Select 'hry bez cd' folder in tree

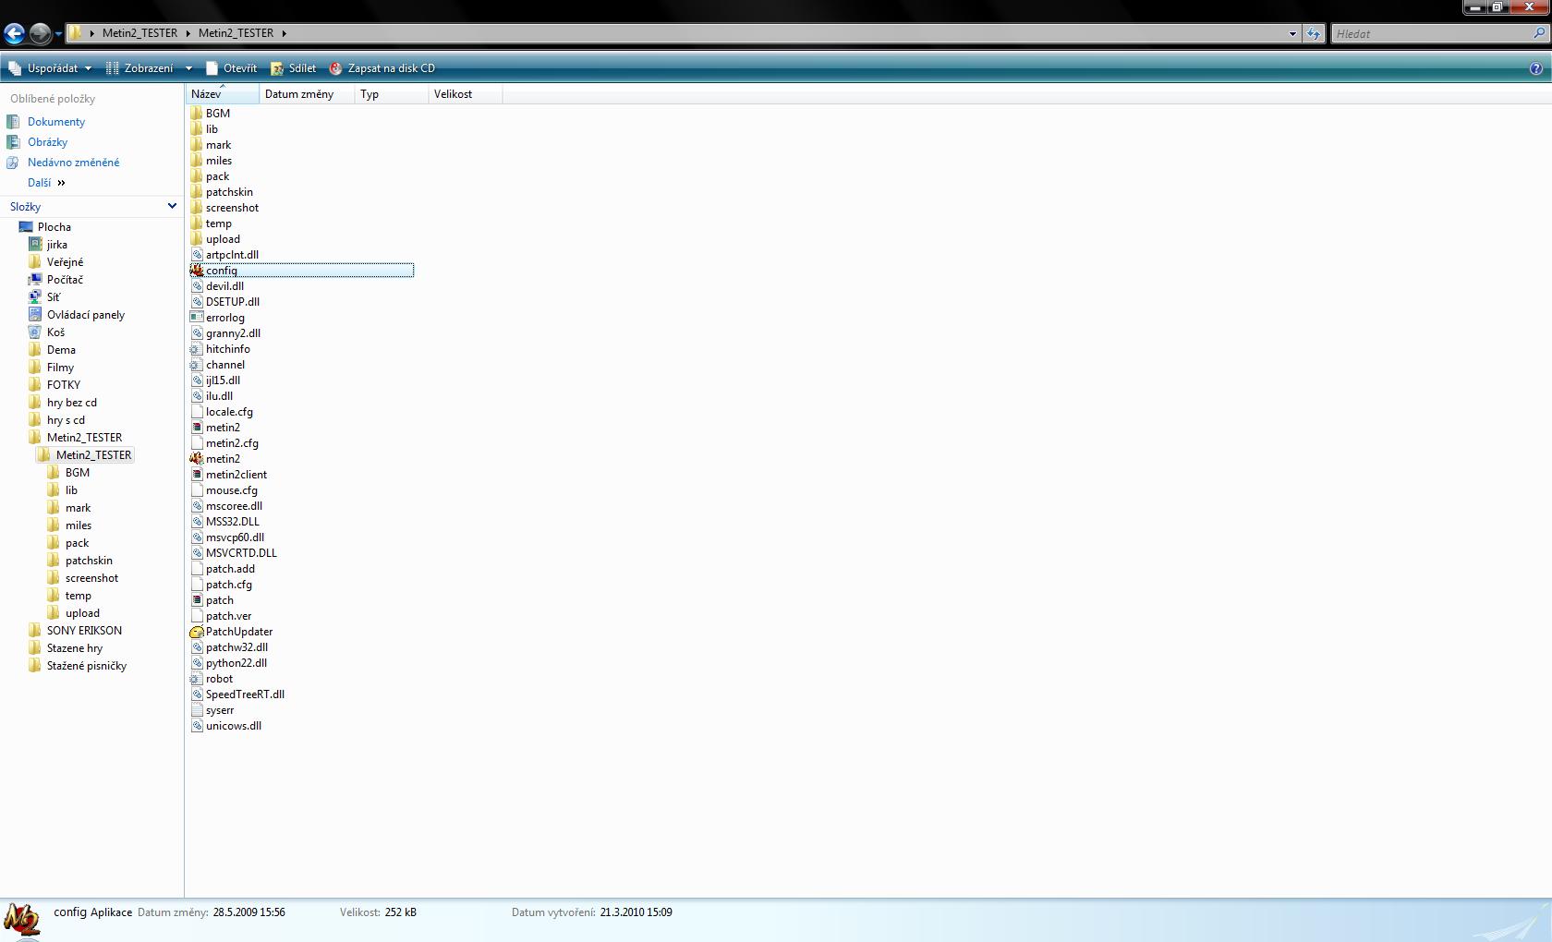click(72, 403)
